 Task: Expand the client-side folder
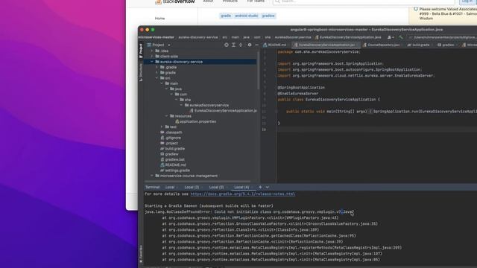(x=152, y=57)
